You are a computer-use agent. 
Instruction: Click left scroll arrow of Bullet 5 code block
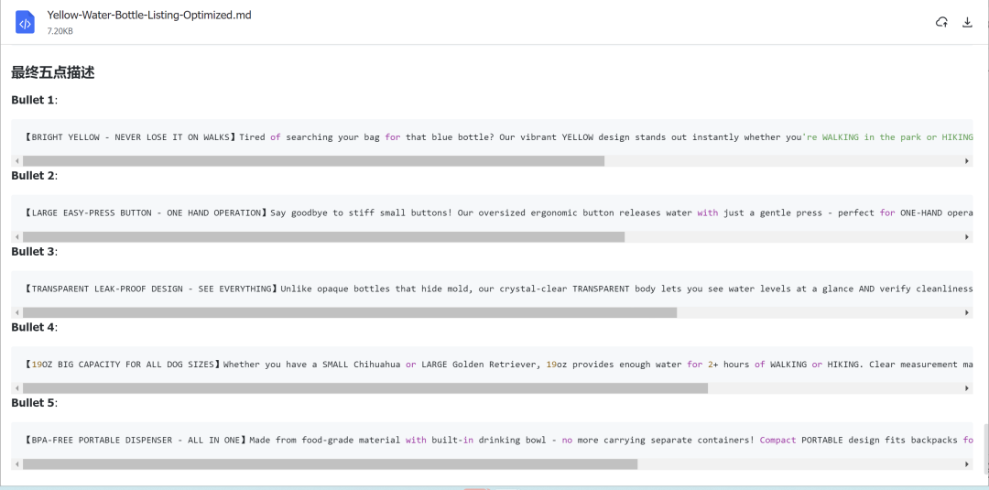pos(17,464)
